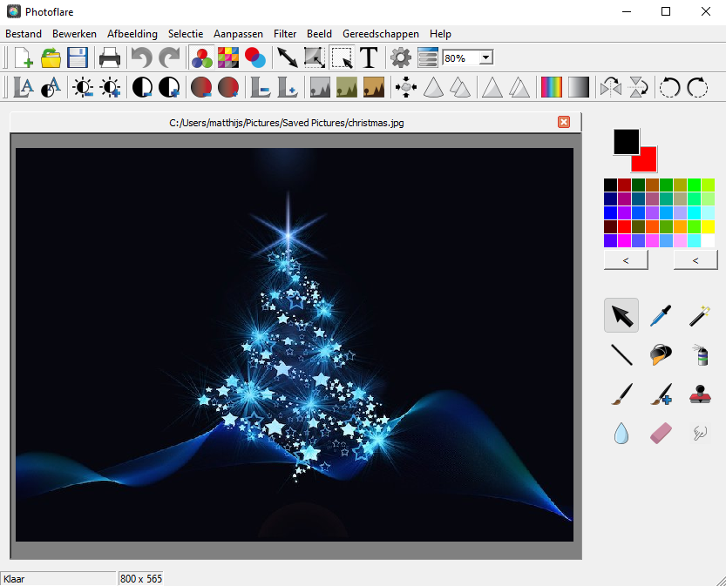
Task: Select the eyedropper color picker tool
Action: click(x=661, y=315)
